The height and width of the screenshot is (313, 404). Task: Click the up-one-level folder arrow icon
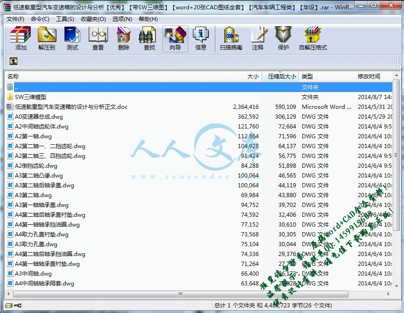pyautogui.click(x=14, y=61)
